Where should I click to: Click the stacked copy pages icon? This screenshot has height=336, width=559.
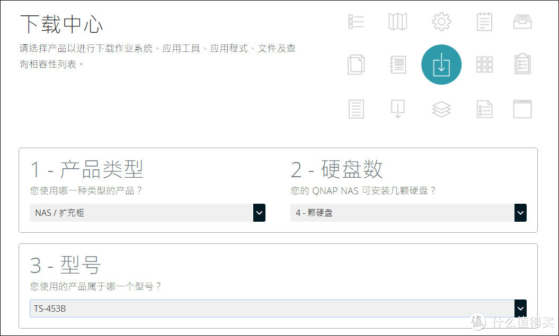pyautogui.click(x=356, y=65)
